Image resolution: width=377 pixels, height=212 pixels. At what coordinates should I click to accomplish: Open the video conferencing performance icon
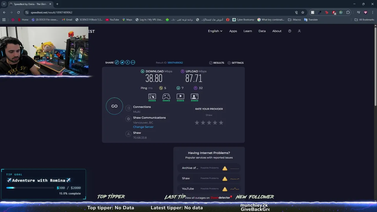click(194, 97)
